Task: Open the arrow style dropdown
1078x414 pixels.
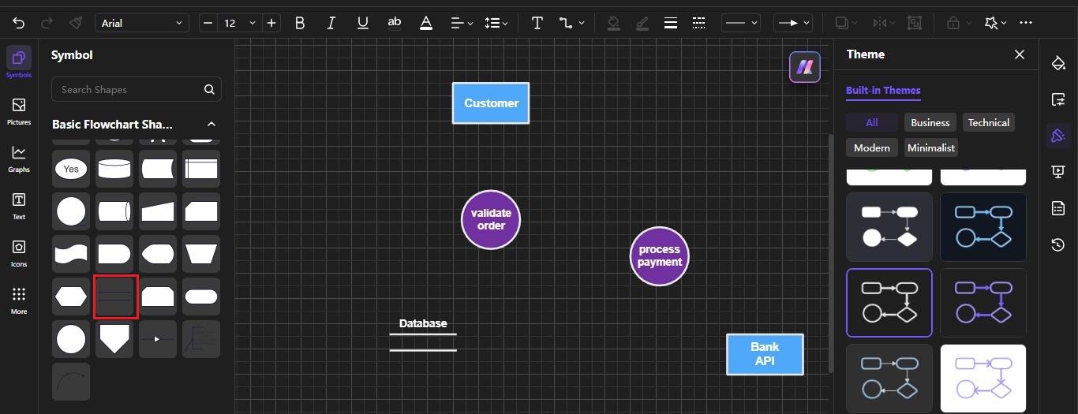Action: [x=792, y=23]
